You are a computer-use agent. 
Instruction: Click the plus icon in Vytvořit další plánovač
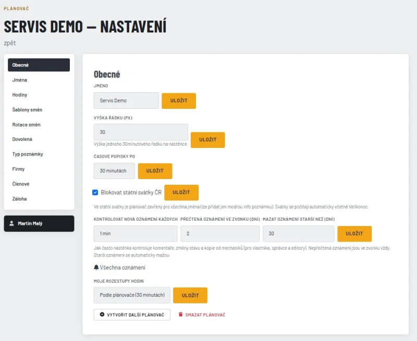[x=102, y=314]
